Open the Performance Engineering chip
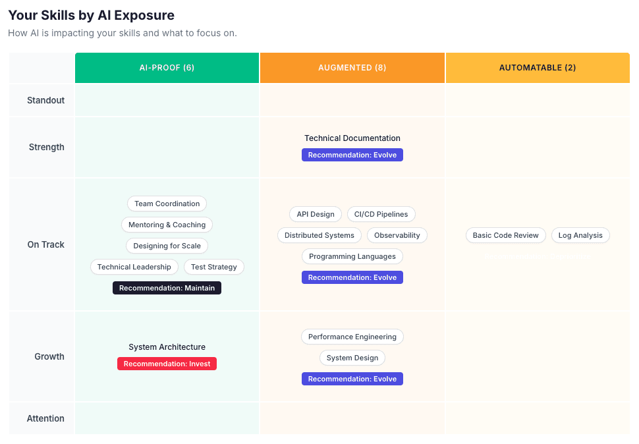The width and height of the screenshot is (639, 444). click(352, 337)
